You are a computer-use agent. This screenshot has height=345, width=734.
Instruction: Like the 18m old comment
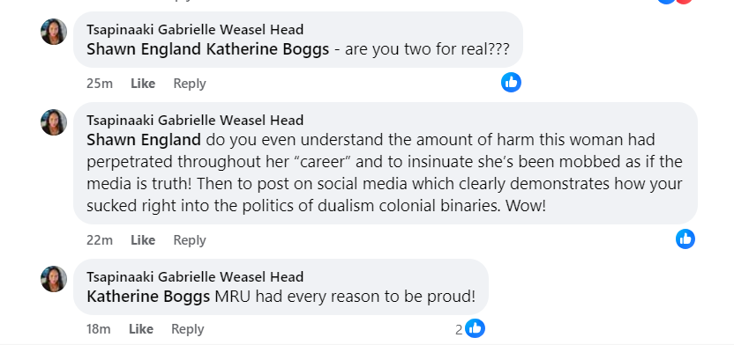coord(141,329)
